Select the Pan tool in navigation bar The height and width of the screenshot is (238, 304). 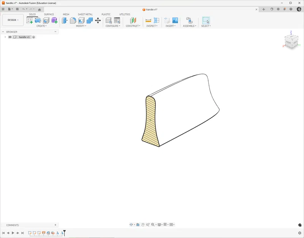143,224
